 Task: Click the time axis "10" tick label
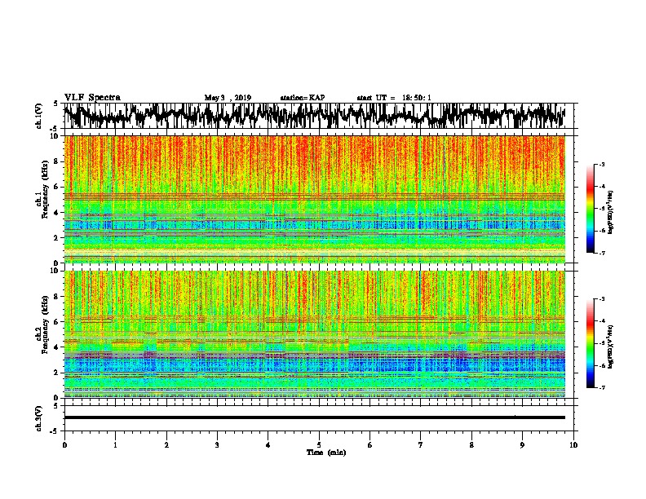coord(573,445)
